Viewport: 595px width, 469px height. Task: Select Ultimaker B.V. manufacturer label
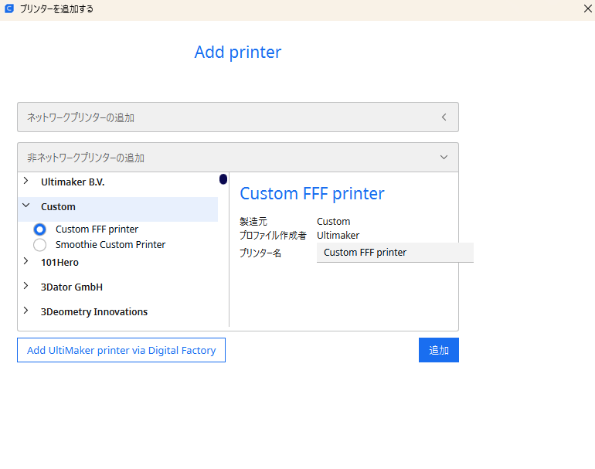coord(73,182)
